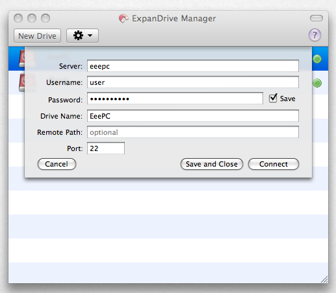336x293 pixels.
Task: Click the Port field showing 22
Action: (106, 148)
